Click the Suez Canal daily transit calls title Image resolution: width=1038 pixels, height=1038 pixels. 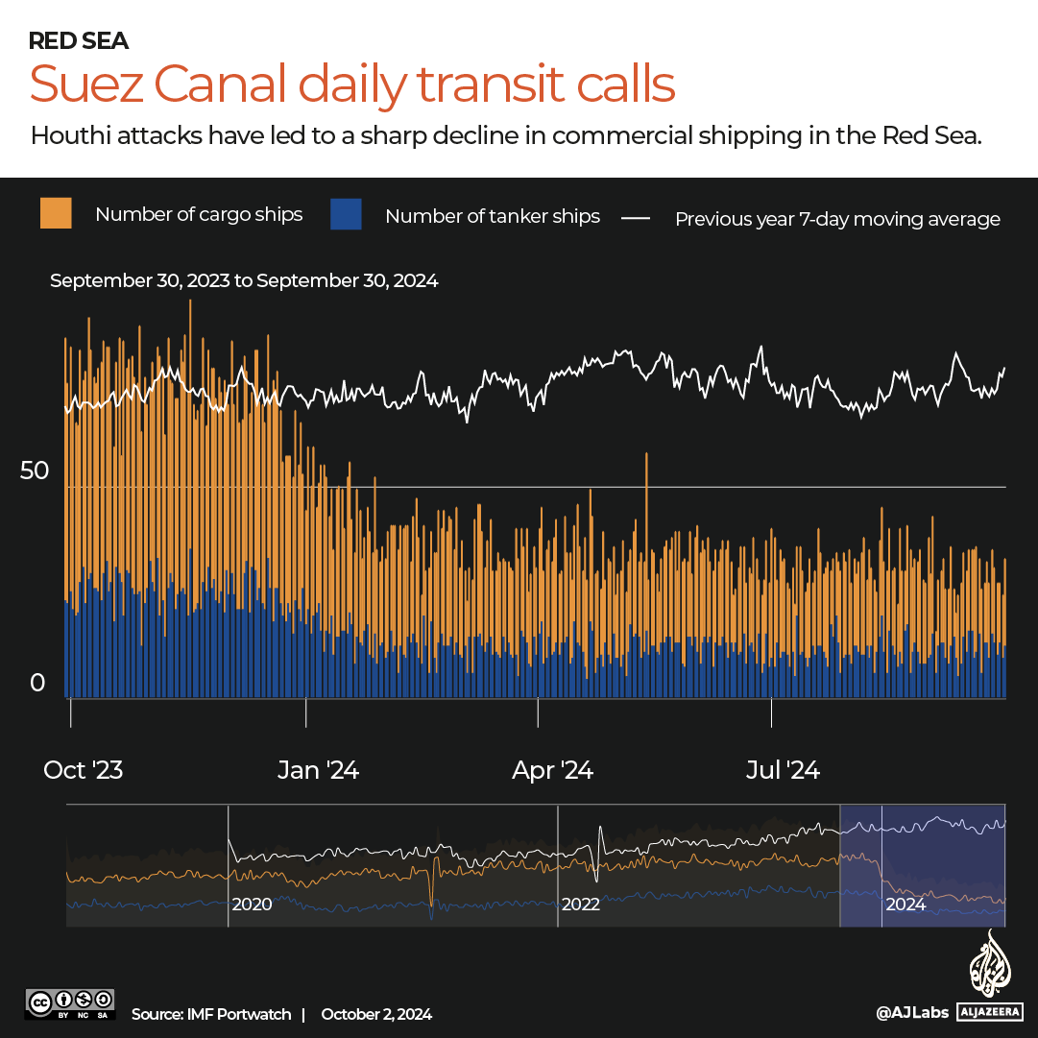point(352,84)
